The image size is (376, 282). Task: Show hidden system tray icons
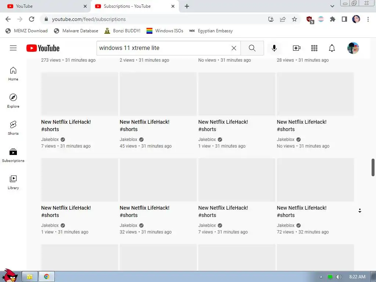(321, 277)
